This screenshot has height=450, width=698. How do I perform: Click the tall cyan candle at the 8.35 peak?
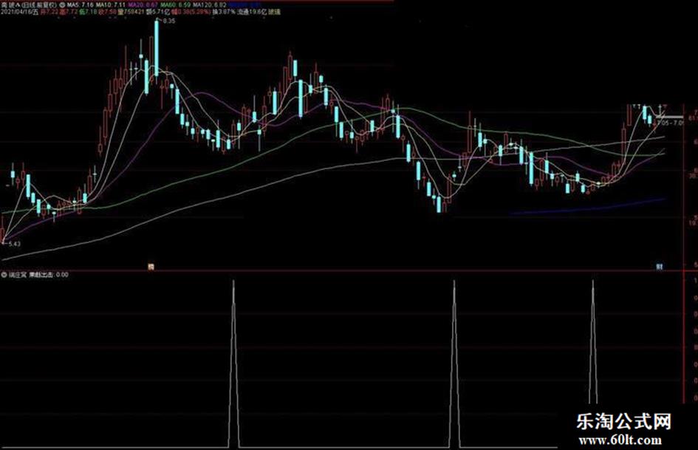point(157,48)
